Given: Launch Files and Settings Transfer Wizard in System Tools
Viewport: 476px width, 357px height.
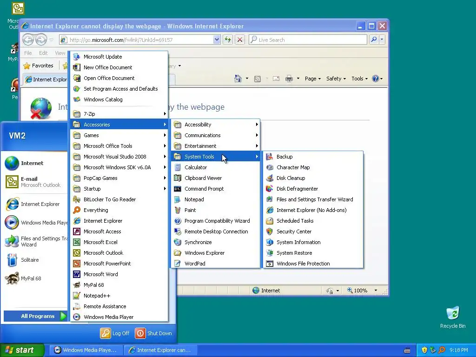Looking at the screenshot, I should point(313,199).
